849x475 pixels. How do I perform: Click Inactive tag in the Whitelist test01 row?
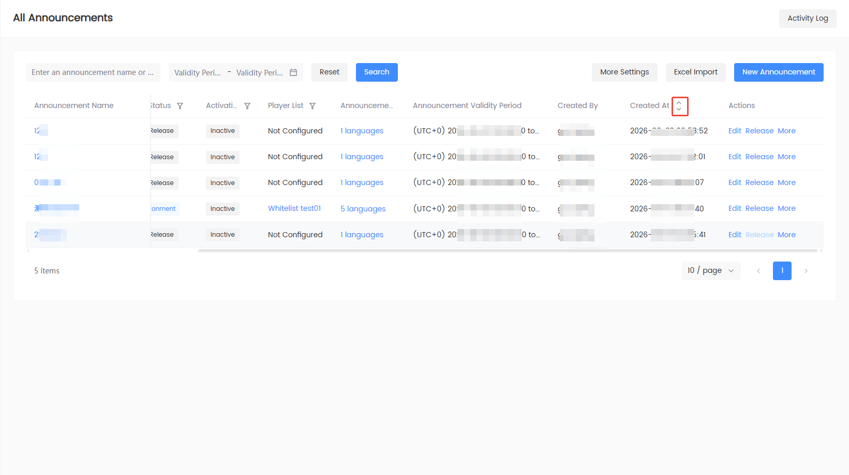pyautogui.click(x=222, y=209)
